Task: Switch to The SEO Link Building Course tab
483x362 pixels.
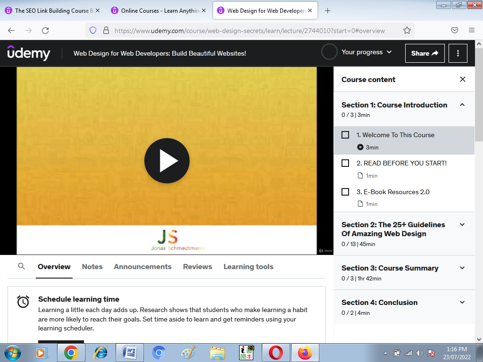Action: click(52, 10)
